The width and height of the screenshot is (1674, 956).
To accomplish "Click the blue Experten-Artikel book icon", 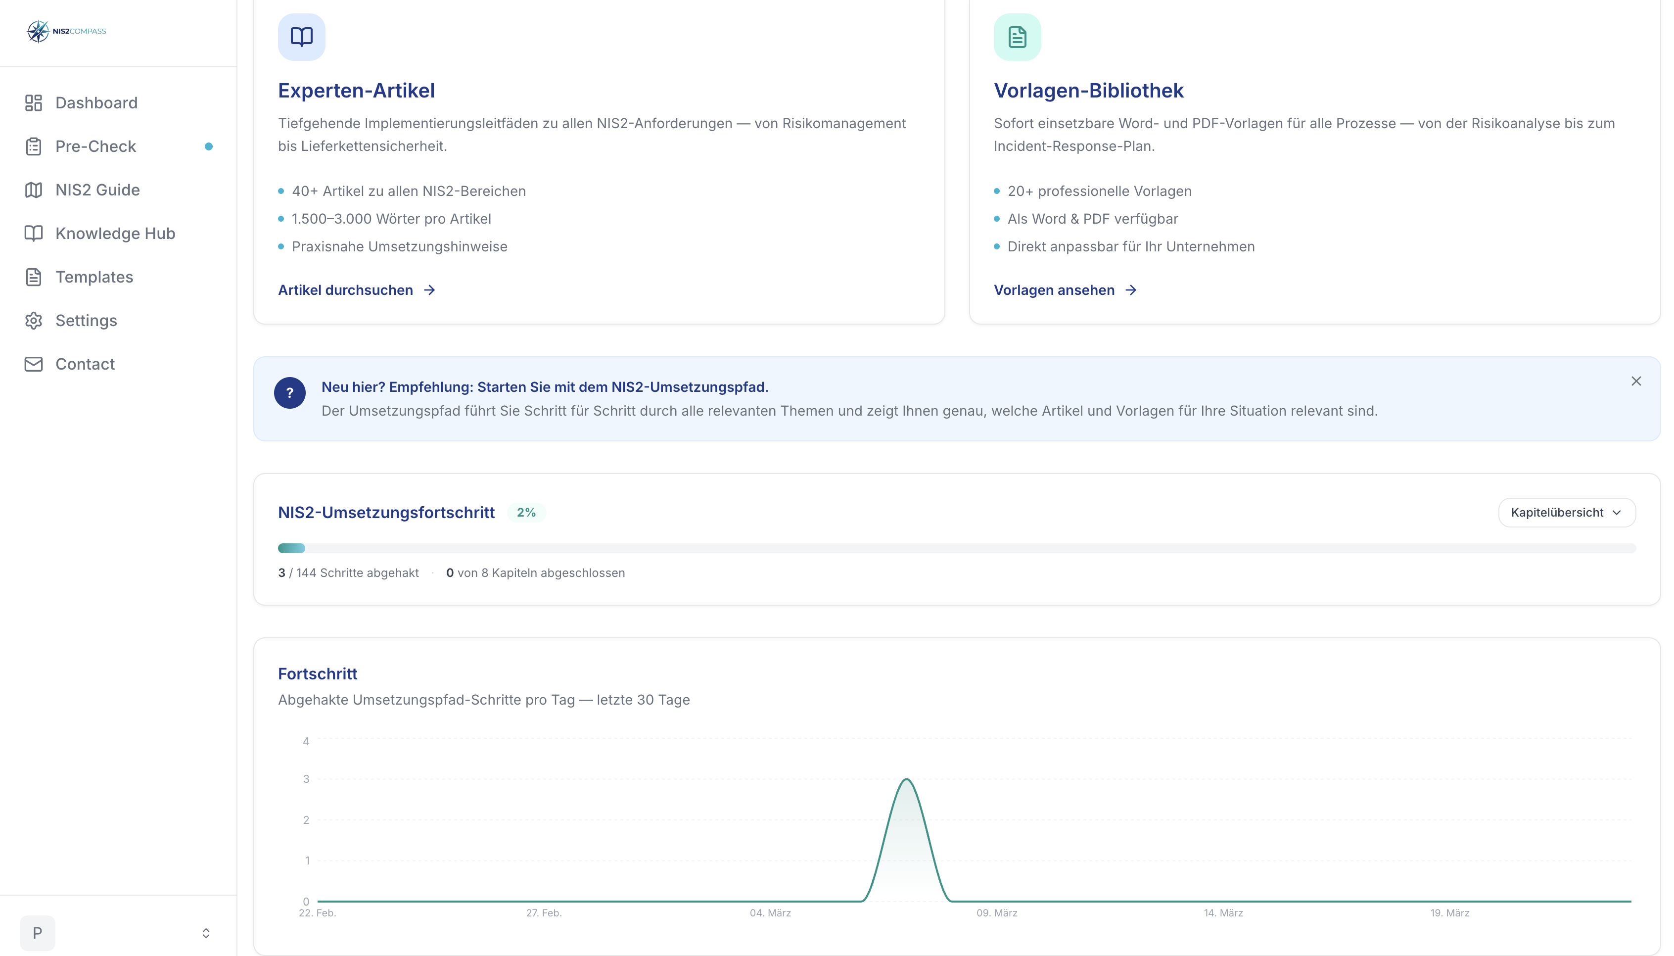I will [x=301, y=37].
